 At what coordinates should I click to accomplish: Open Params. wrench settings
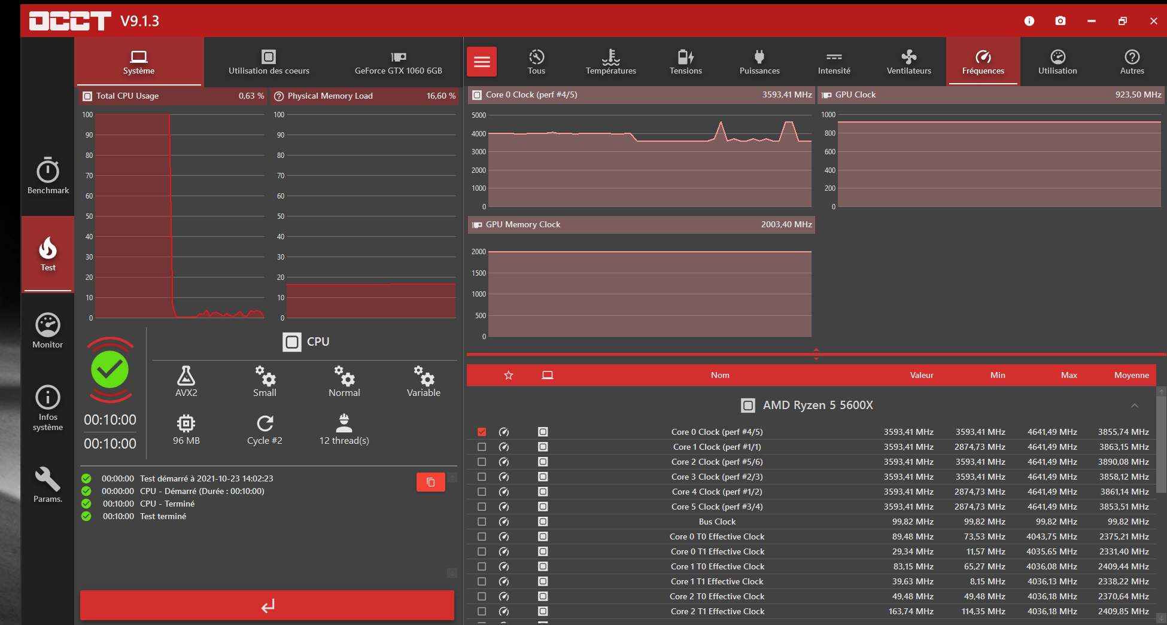48,484
